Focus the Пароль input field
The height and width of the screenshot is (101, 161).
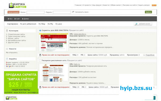click(x=62, y=12)
